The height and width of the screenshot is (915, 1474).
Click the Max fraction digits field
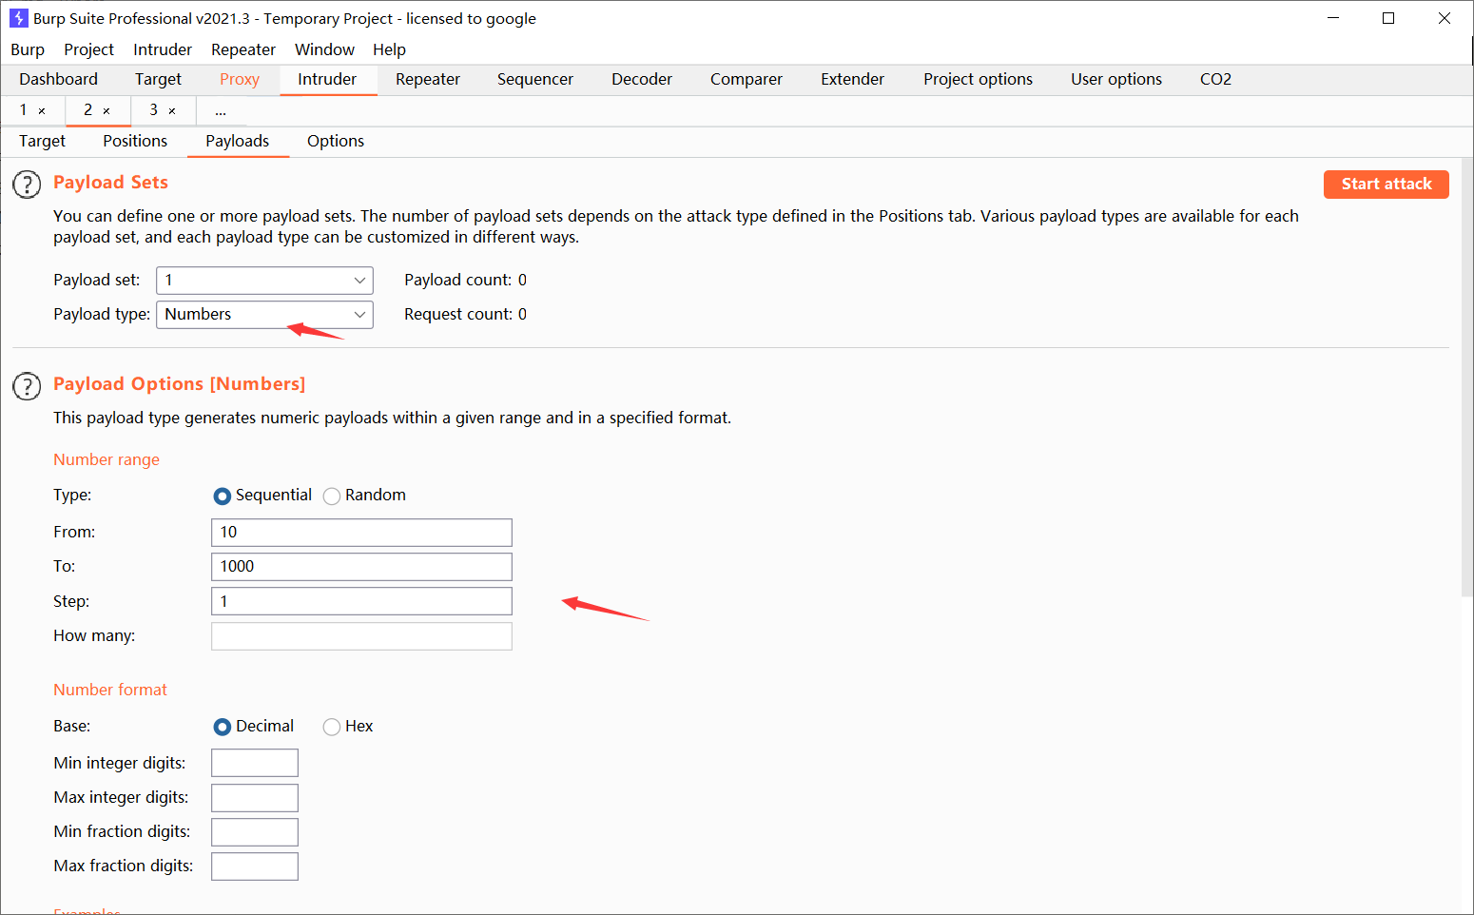point(255,866)
